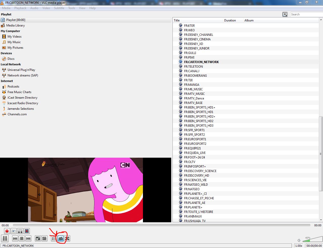Open extended settings equalizer icon
This screenshot has width=323, height=248.
tap(44, 238)
